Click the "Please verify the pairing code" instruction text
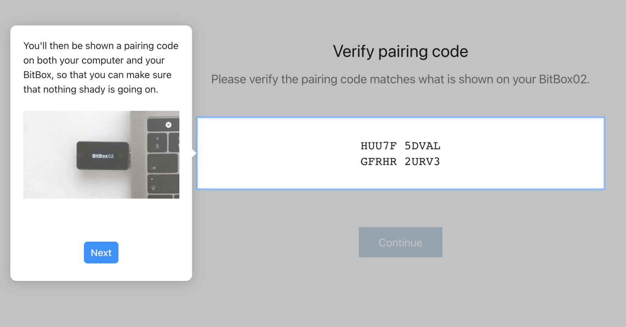Image resolution: width=626 pixels, height=327 pixels. point(400,79)
